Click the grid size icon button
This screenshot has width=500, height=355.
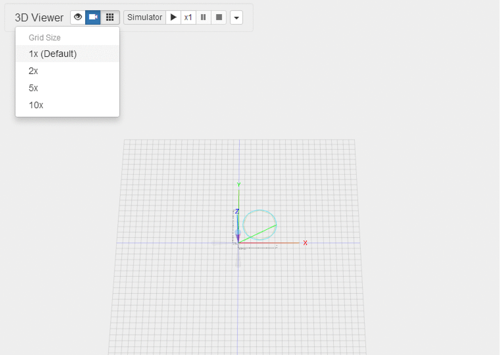[x=110, y=17]
